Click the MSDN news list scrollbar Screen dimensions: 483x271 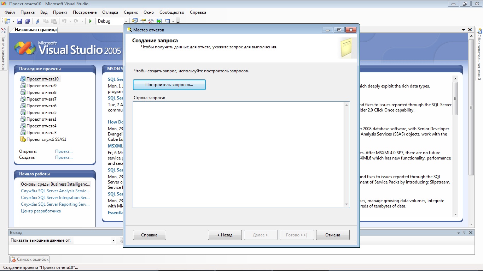pyautogui.click(x=455, y=146)
